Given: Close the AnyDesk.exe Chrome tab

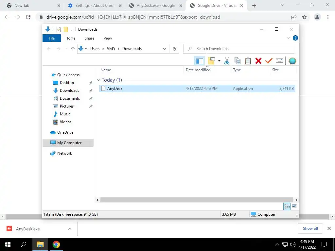Looking at the screenshot, I should click(x=181, y=6).
